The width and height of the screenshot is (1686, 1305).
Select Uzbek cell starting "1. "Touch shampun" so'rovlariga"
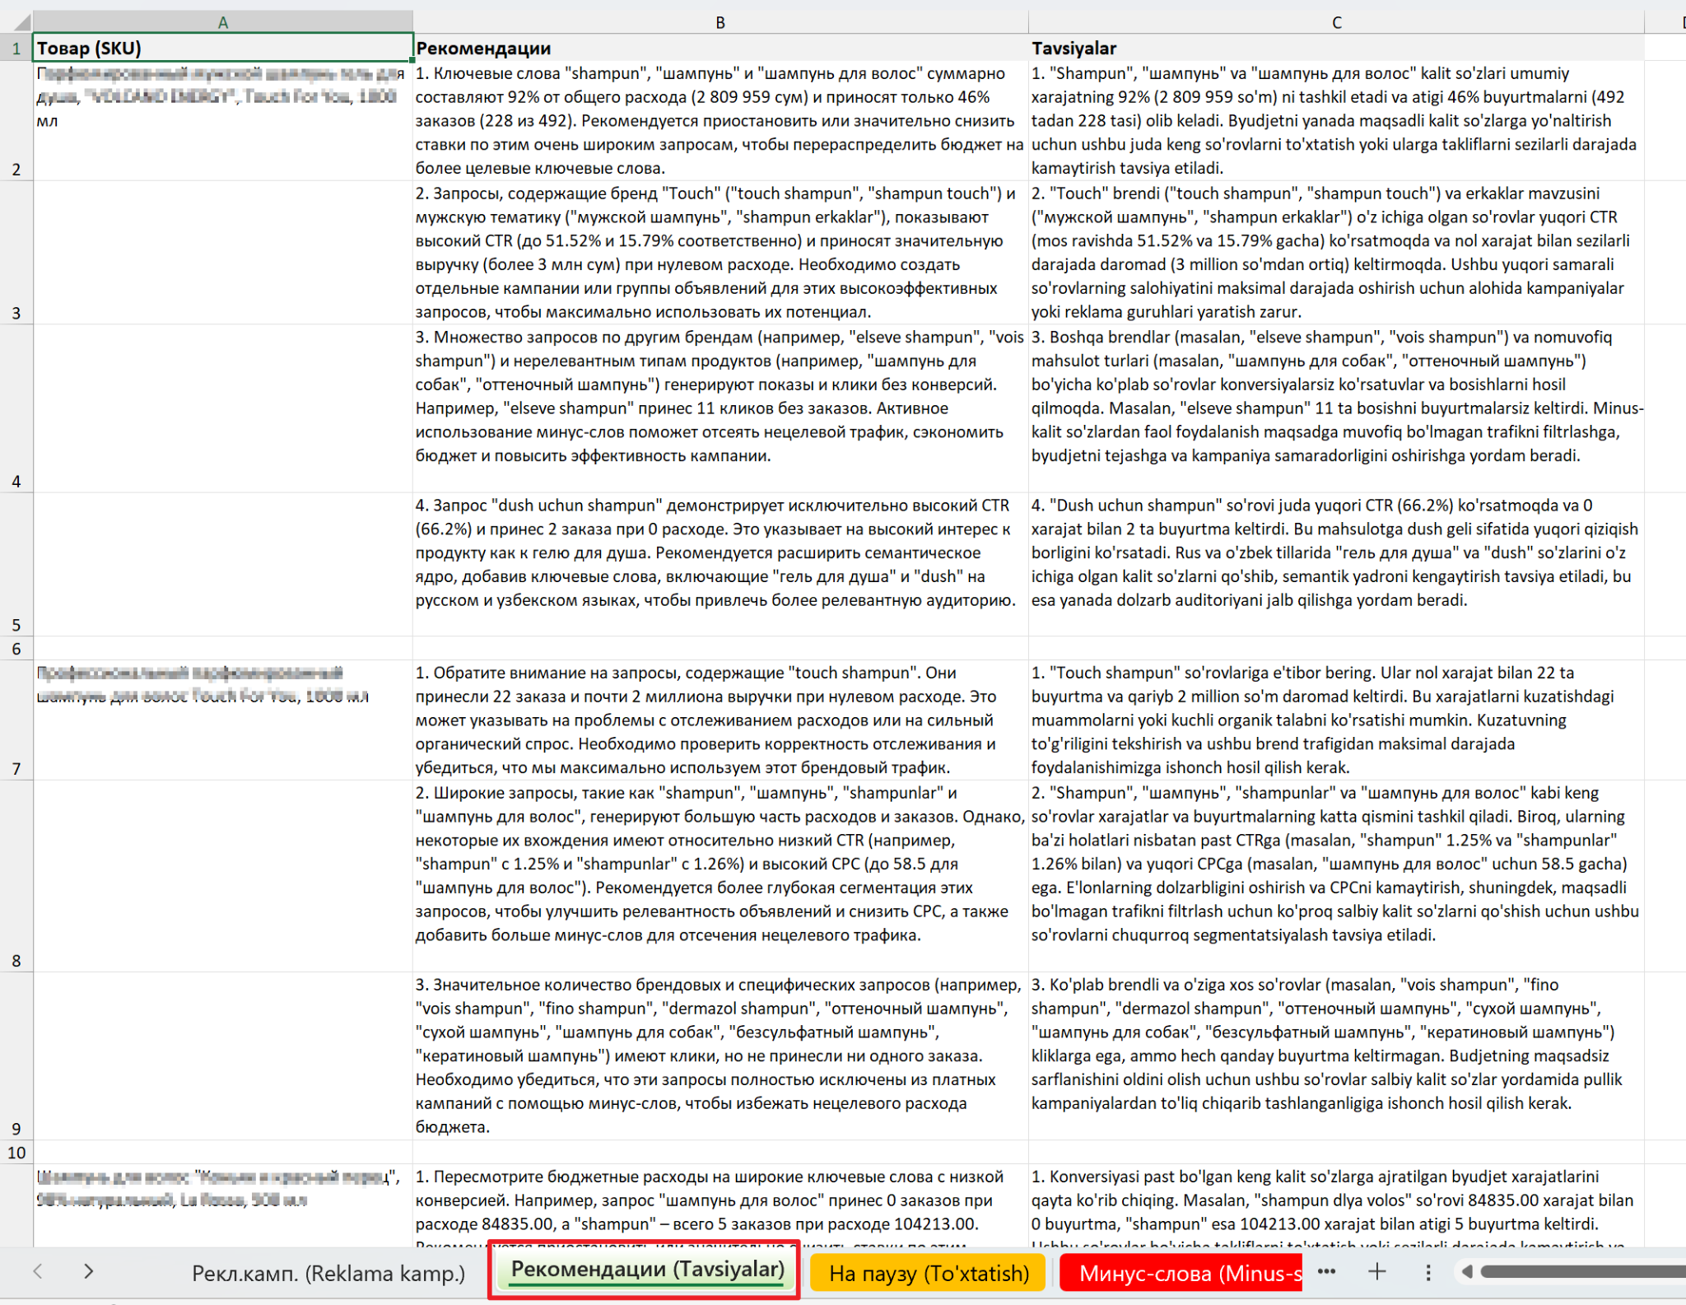point(1336,720)
